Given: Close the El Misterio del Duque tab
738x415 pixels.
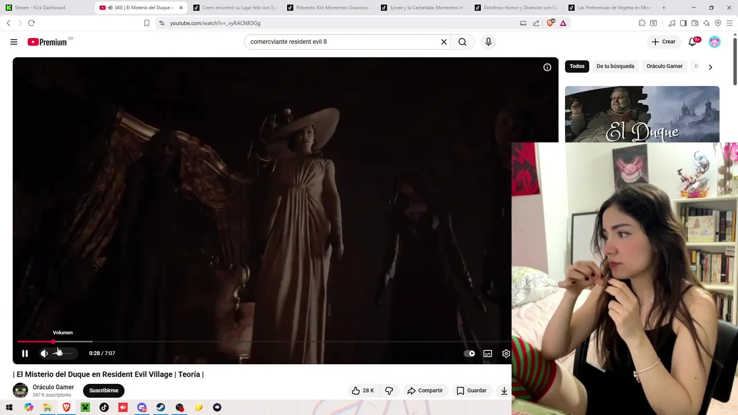Looking at the screenshot, I should pyautogui.click(x=181, y=7).
